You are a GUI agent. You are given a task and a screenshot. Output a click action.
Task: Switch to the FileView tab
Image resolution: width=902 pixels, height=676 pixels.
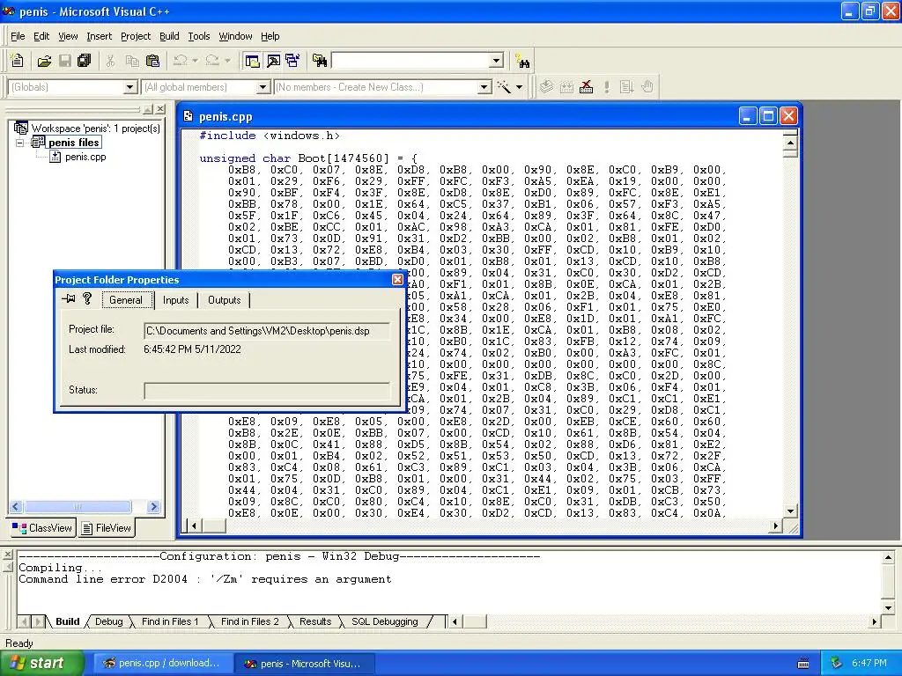(x=107, y=528)
